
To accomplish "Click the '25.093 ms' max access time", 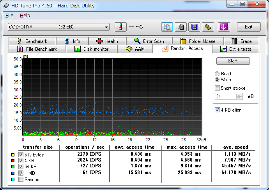I will tap(189, 172).
